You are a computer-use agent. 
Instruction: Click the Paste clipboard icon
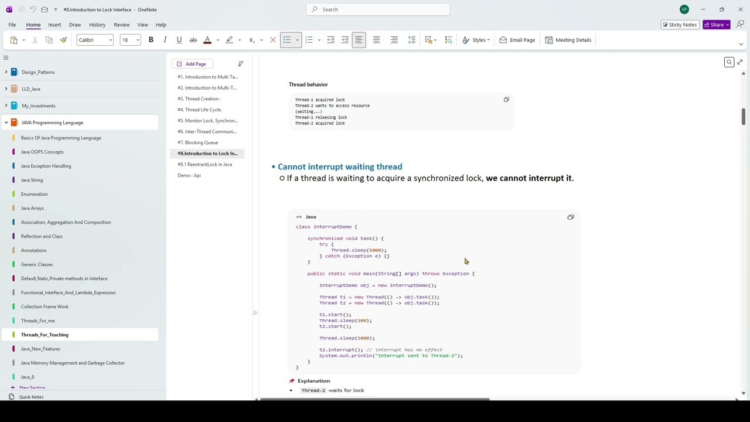[13, 40]
